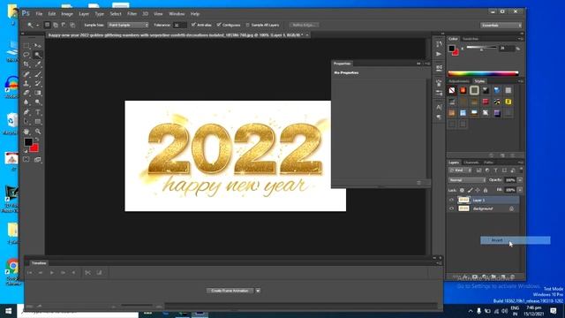This screenshot has height=318, width=565.
Task: Open the layer Kind filter dropdown
Action: coord(461,170)
